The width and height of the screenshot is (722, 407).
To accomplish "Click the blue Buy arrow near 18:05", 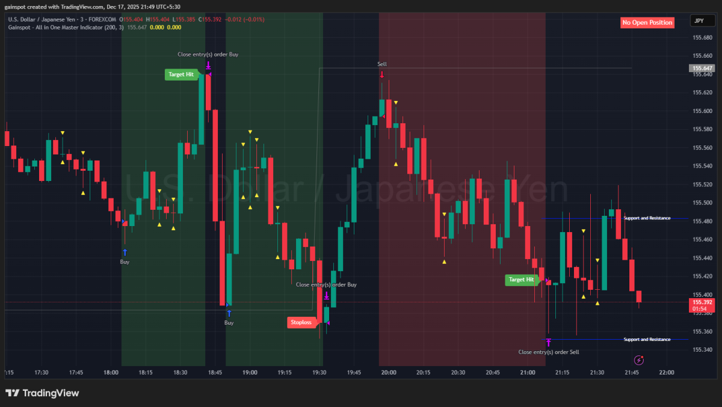I will coord(125,252).
